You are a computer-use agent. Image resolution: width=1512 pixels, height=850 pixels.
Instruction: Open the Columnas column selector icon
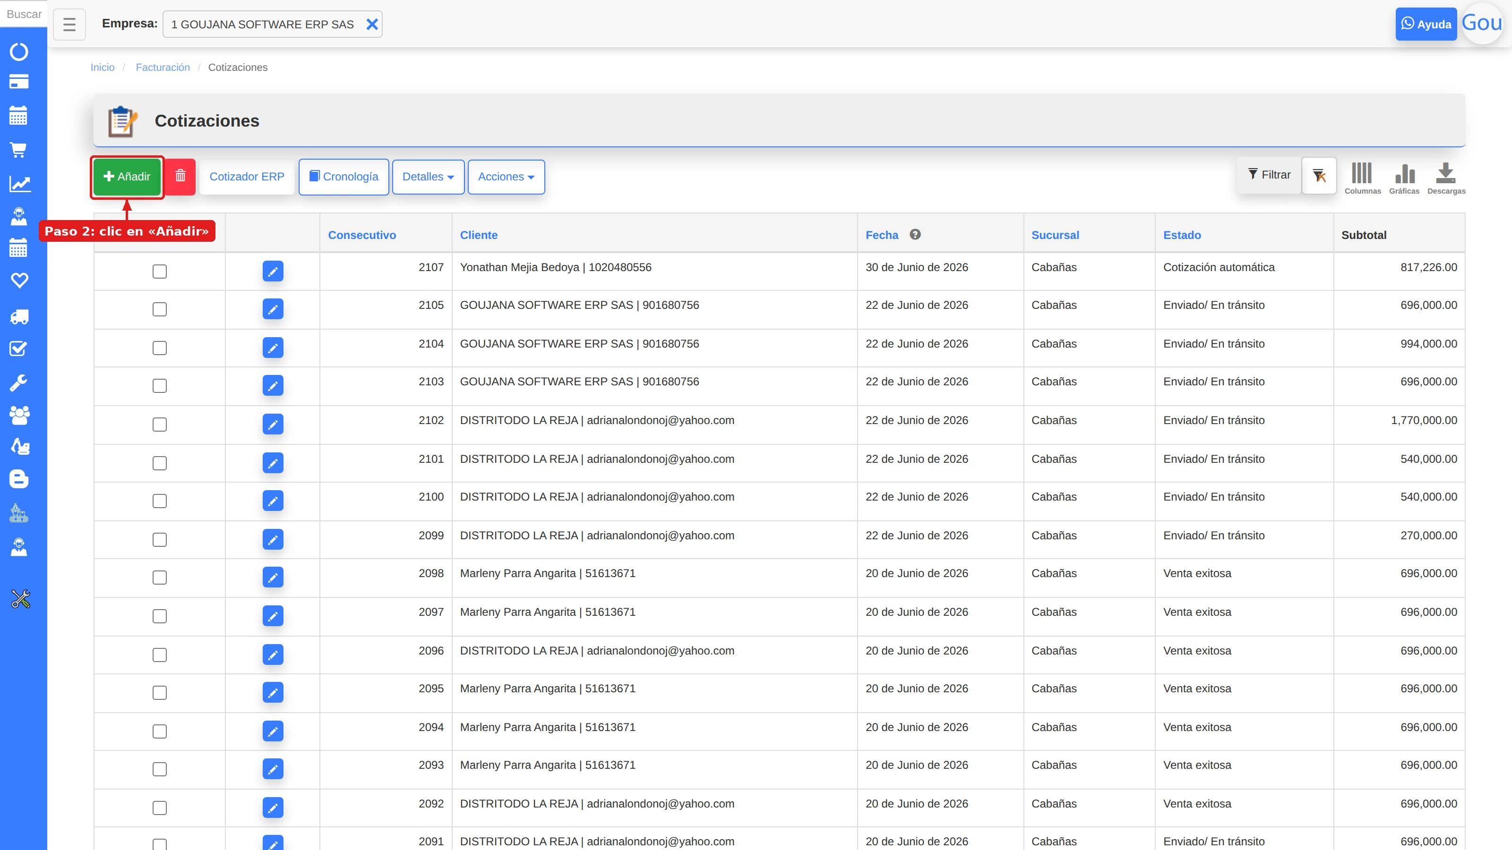pyautogui.click(x=1362, y=178)
